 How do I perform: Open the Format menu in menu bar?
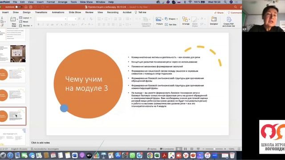51,2
